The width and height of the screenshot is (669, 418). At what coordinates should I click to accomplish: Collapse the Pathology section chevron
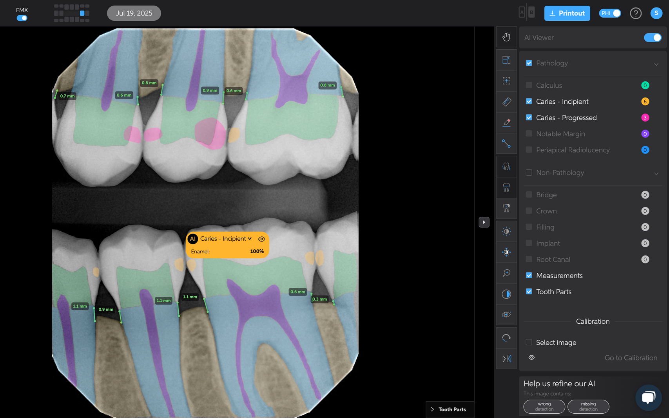[656, 64]
